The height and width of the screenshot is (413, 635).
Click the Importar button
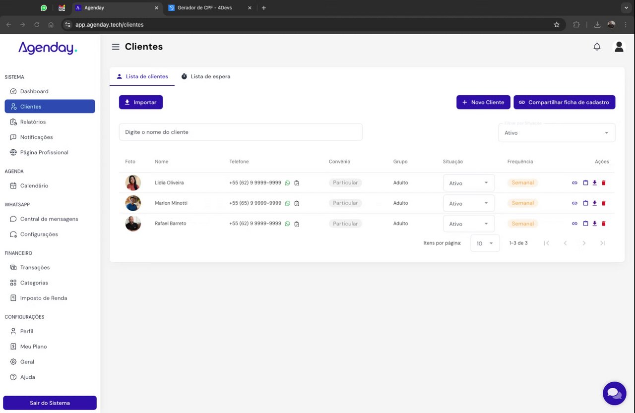141,102
